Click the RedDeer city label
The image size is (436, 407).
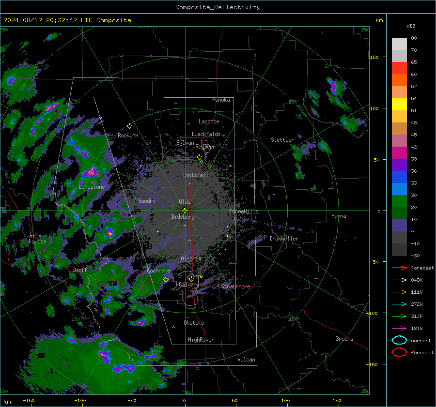click(x=205, y=147)
